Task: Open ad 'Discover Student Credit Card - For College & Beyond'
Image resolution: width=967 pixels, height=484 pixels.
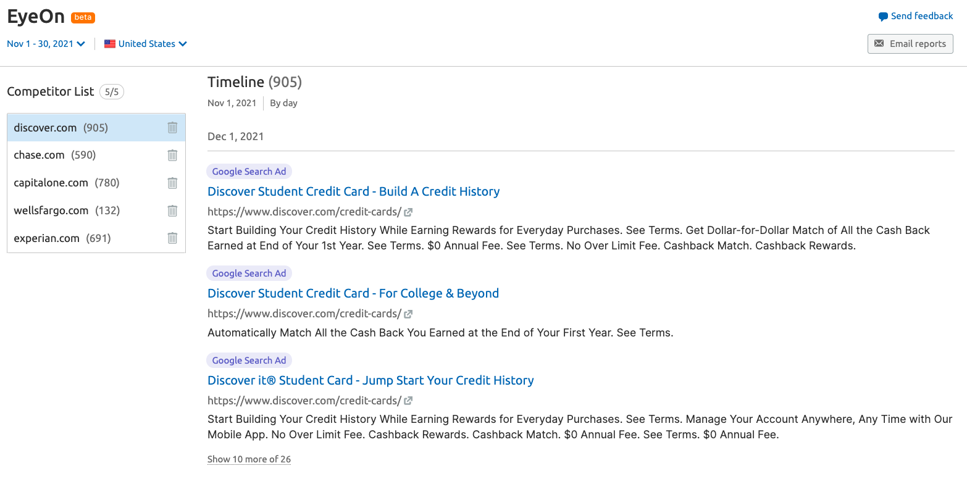Action: (x=353, y=293)
